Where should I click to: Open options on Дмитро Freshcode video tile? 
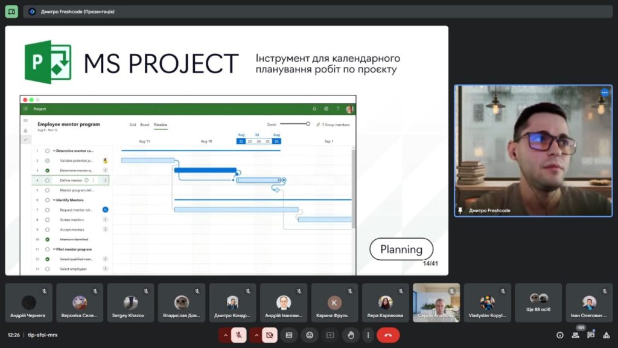coord(605,92)
